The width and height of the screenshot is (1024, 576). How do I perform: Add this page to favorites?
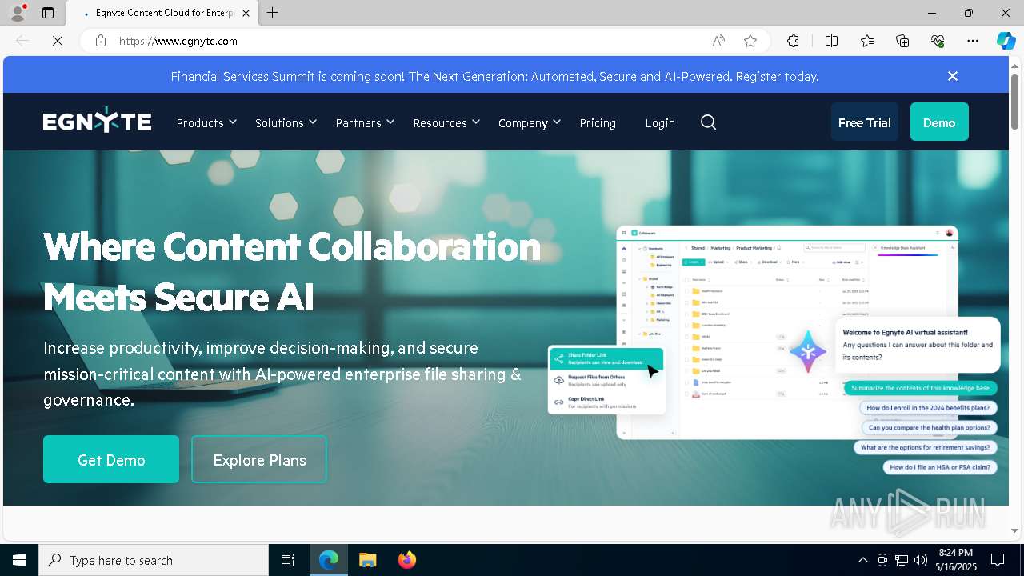[x=750, y=41]
